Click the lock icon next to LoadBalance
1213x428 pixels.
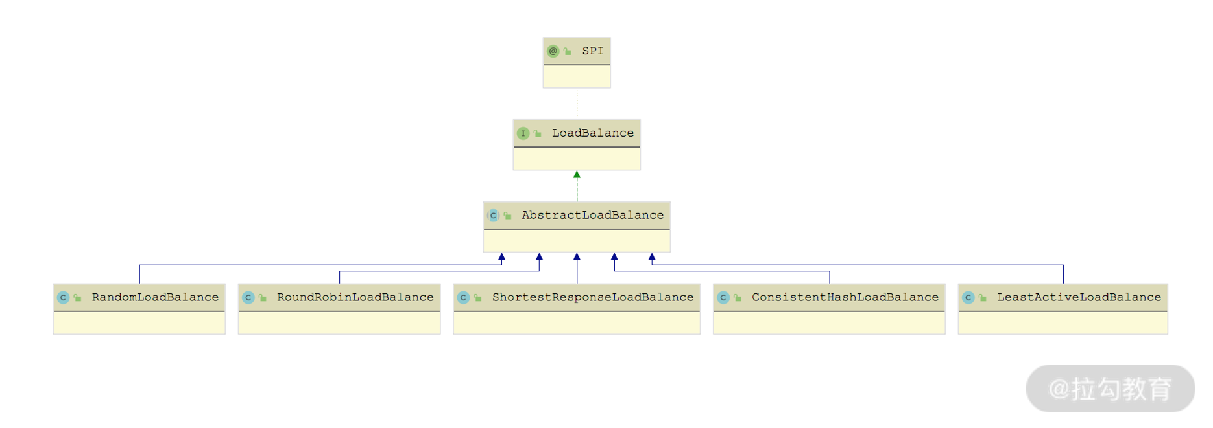pos(538,134)
